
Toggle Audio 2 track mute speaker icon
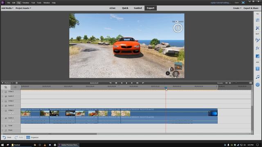pos(6,106)
